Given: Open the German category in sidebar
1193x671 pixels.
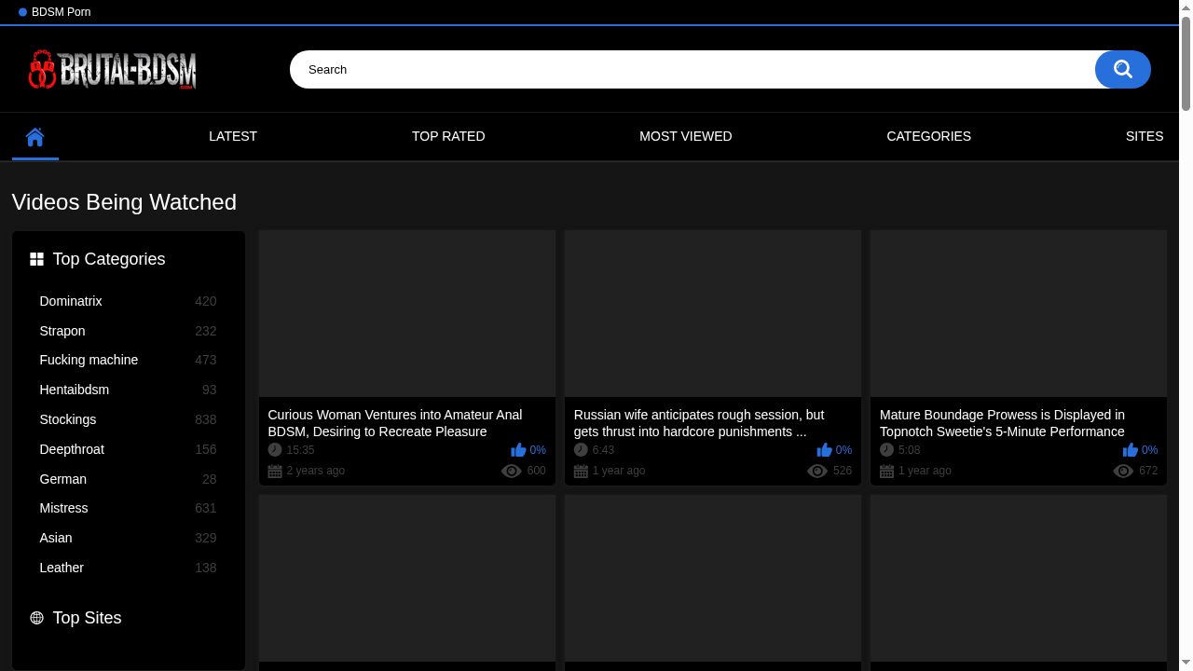Looking at the screenshot, I should [63, 479].
